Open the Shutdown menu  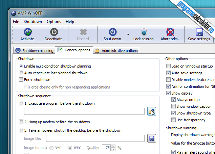(33, 22)
